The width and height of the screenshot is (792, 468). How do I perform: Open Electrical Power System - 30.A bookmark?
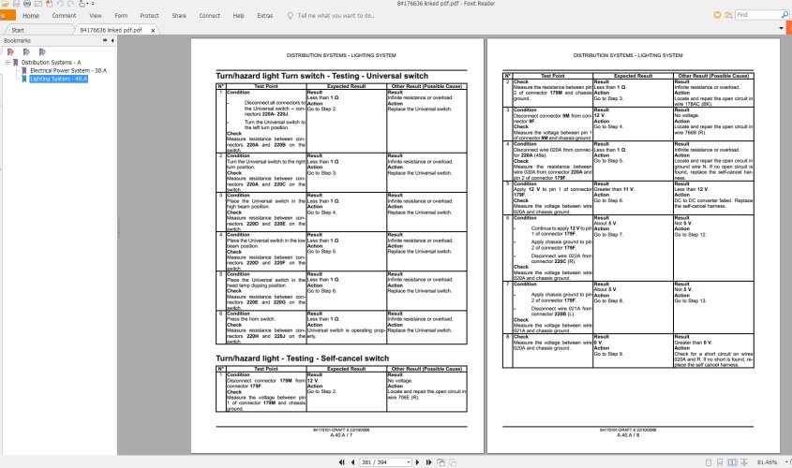click(67, 70)
